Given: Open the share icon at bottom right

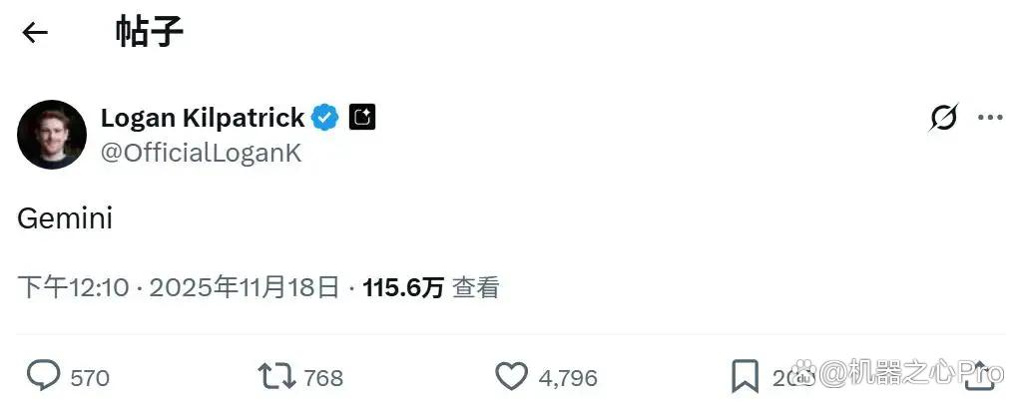Looking at the screenshot, I should click(980, 376).
